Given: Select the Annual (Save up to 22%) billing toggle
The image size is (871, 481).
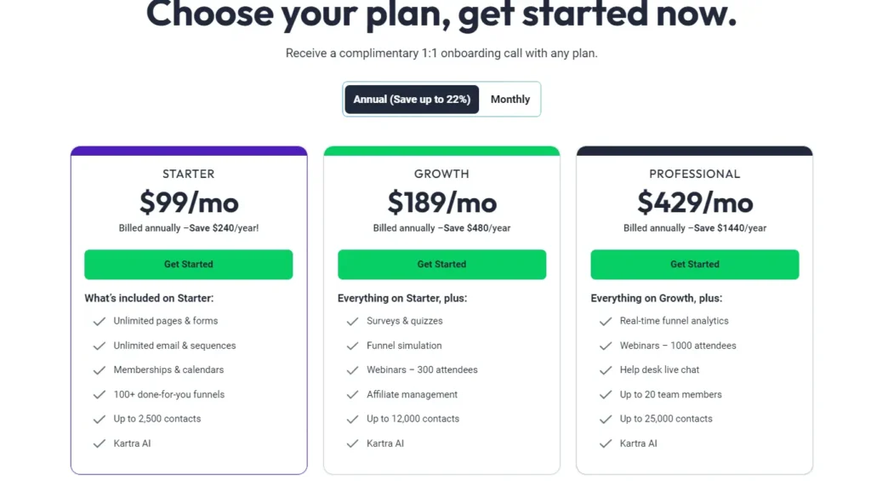Looking at the screenshot, I should coord(412,100).
